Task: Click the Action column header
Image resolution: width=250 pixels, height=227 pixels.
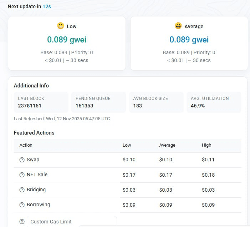Action: pos(26,145)
